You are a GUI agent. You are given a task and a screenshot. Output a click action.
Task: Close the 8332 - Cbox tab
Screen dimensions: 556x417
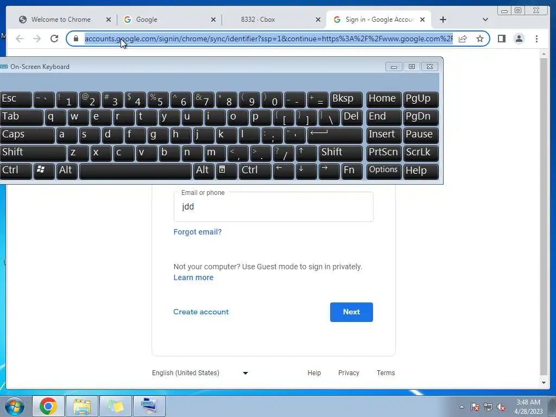pos(318,20)
